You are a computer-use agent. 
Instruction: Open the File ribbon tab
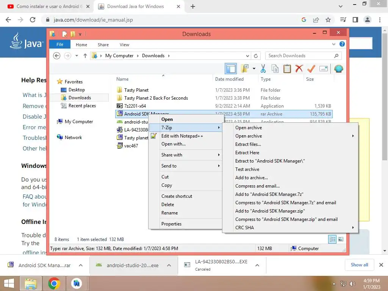coord(59,44)
